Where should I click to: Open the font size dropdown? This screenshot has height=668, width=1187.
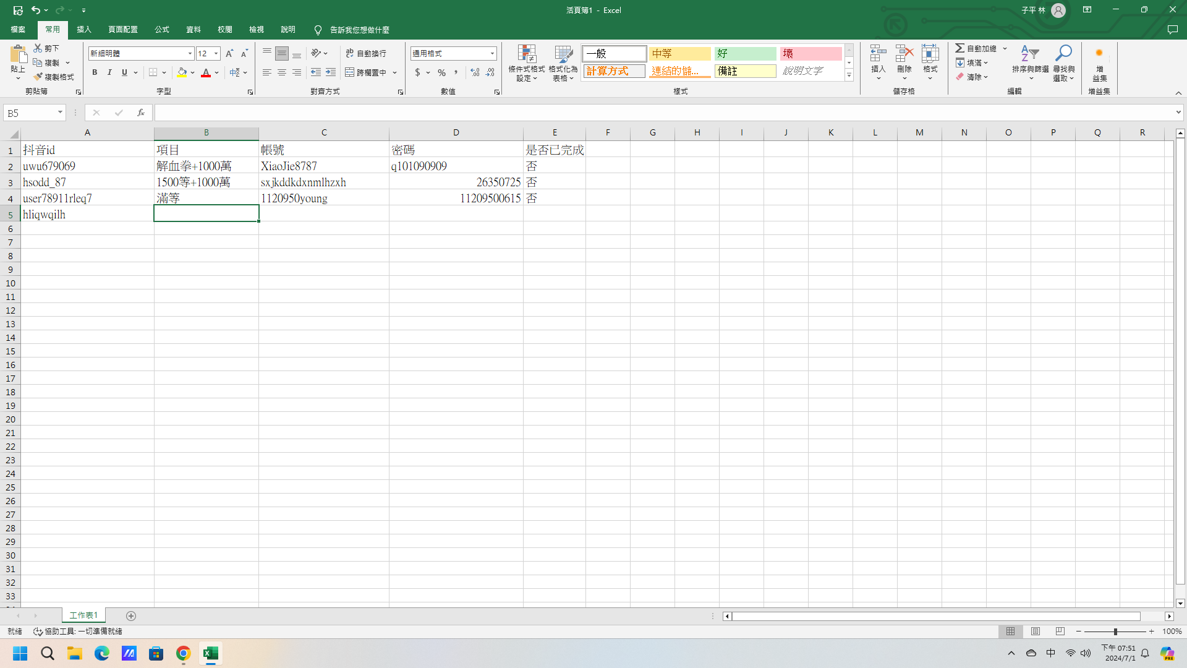click(x=216, y=54)
